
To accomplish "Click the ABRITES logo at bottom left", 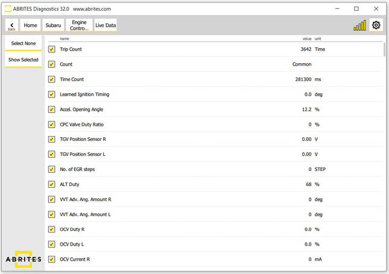I will point(22,259).
